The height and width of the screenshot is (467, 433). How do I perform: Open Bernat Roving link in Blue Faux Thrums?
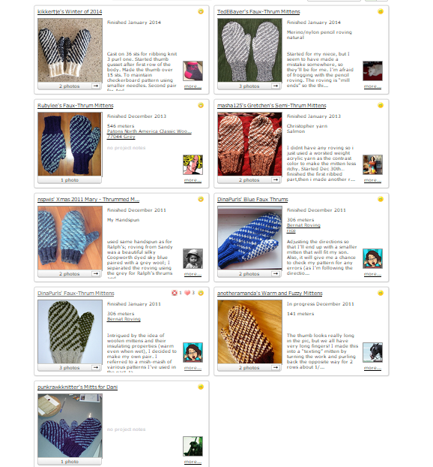[x=303, y=225]
